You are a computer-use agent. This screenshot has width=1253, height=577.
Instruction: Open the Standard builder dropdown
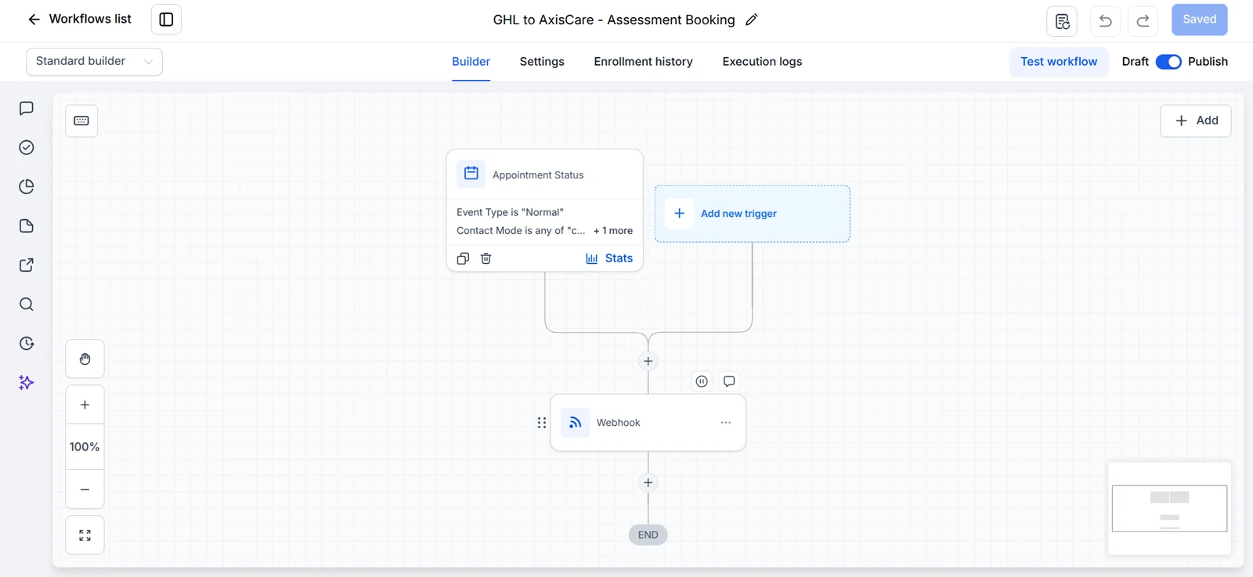[x=94, y=62]
